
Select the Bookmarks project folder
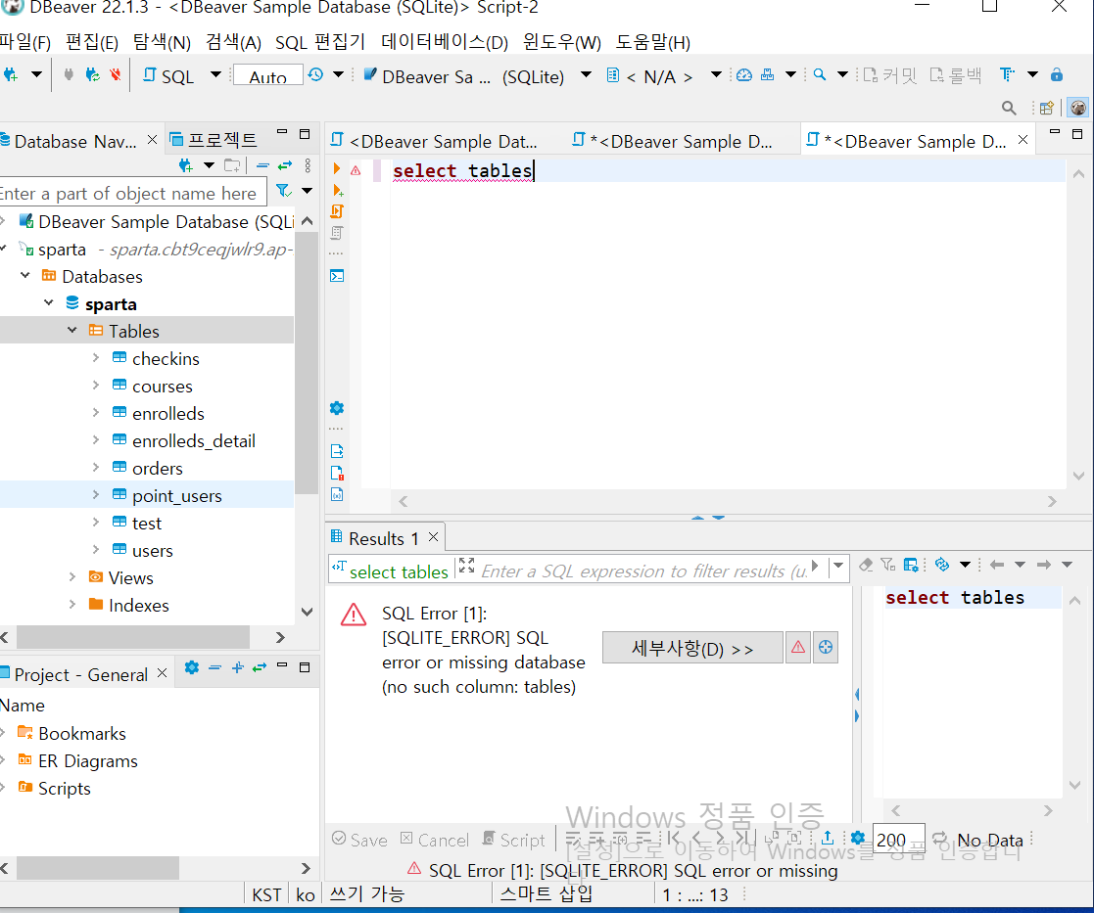(x=82, y=733)
